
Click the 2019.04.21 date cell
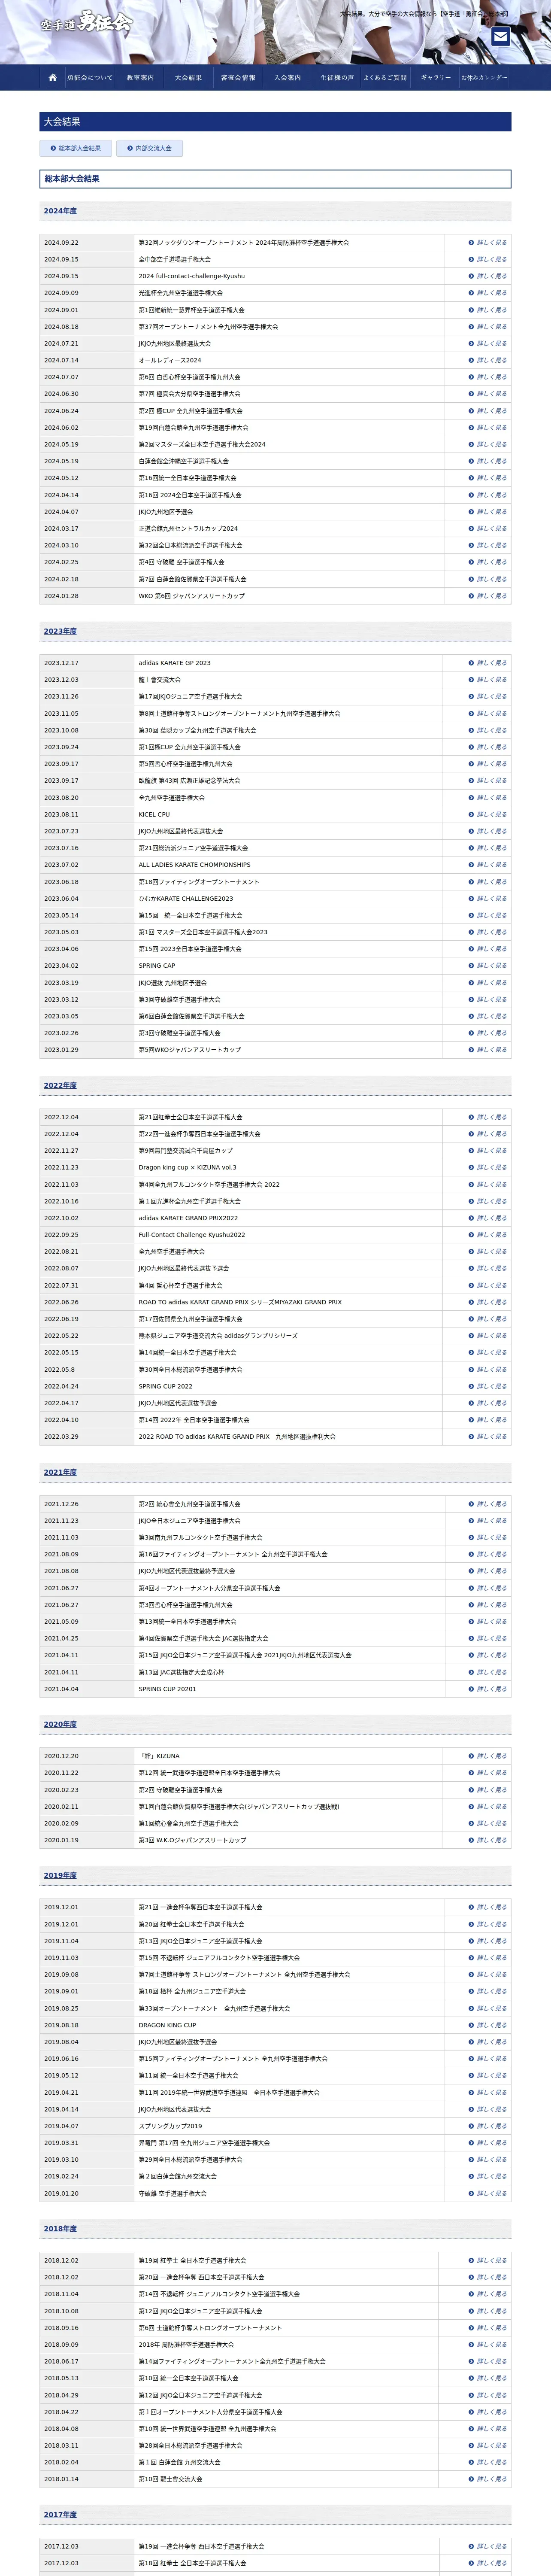tap(87, 2092)
